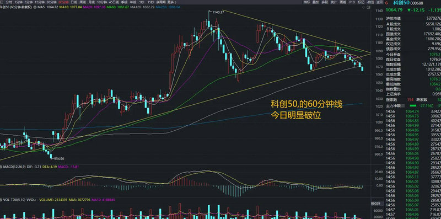The width and height of the screenshot is (441, 219).
Task: Click the green MA60: 1061.67 label
Action: click(118, 7)
